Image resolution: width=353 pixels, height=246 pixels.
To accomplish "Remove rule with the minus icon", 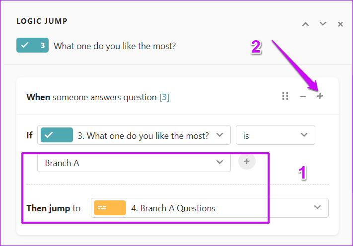I will click(302, 96).
